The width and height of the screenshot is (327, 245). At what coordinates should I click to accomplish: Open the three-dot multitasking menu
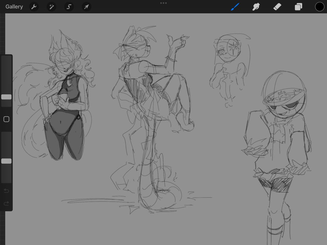coord(163,3)
